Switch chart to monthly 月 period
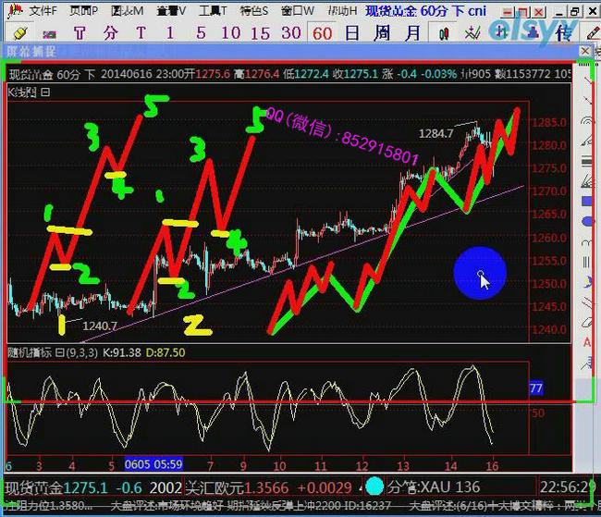This screenshot has height=517, width=601. click(x=413, y=32)
